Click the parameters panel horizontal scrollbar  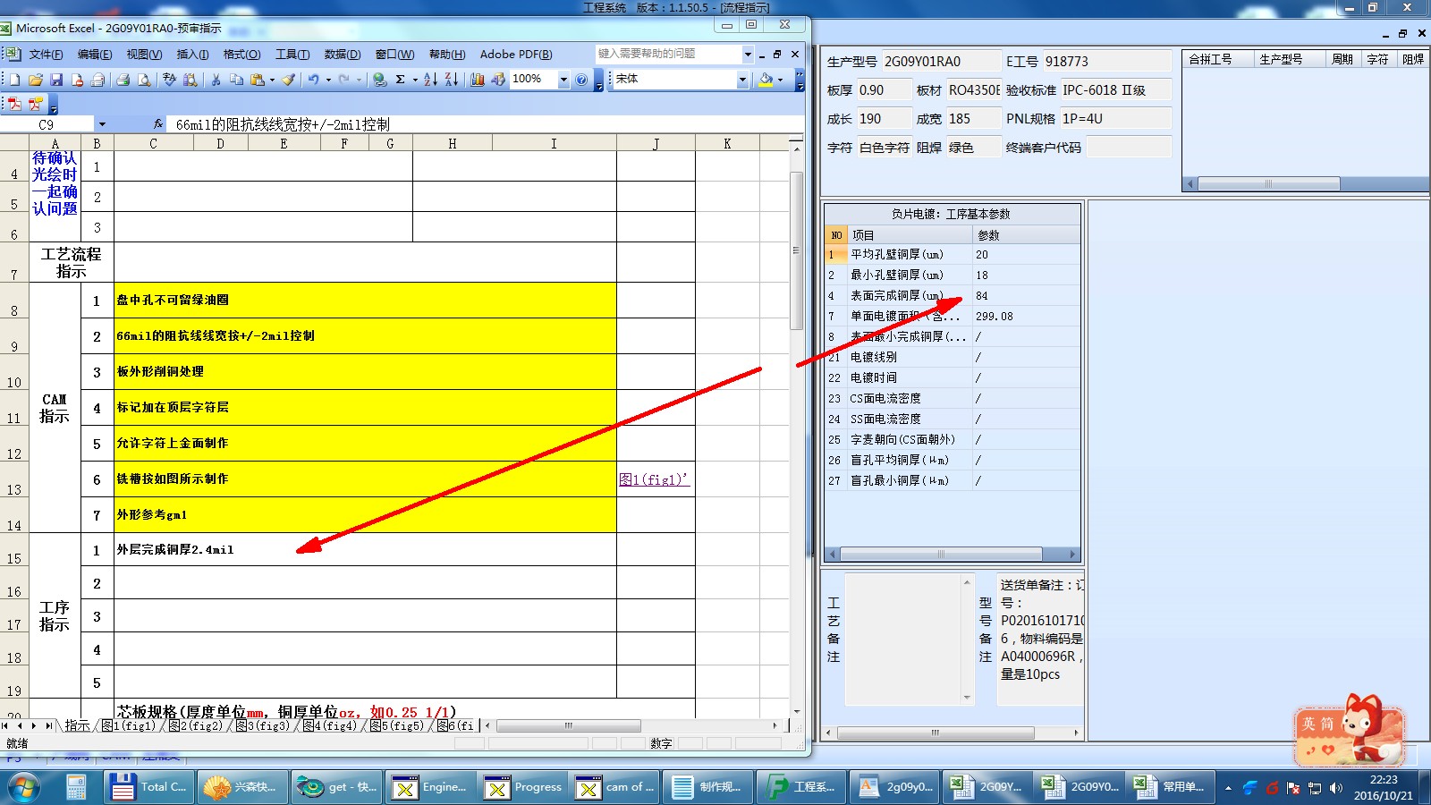pos(940,554)
